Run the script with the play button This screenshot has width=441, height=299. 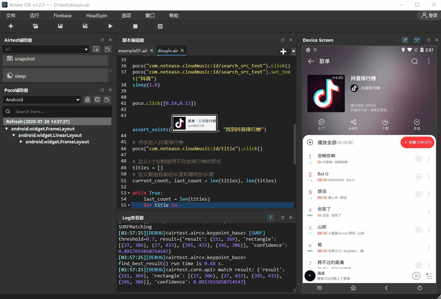pos(111,26)
